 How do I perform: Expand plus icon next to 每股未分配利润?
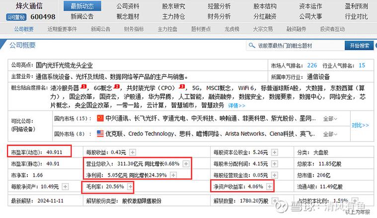tap(274, 164)
